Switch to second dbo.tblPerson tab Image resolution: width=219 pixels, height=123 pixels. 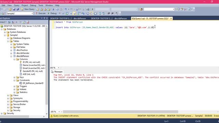tap(109, 18)
